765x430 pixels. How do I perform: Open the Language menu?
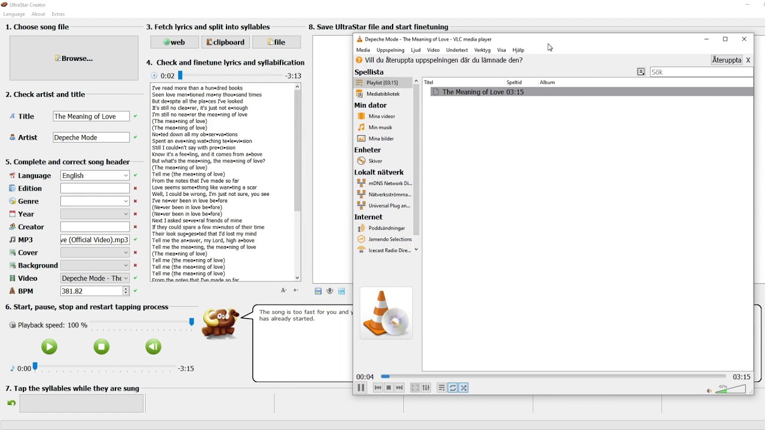14,14
